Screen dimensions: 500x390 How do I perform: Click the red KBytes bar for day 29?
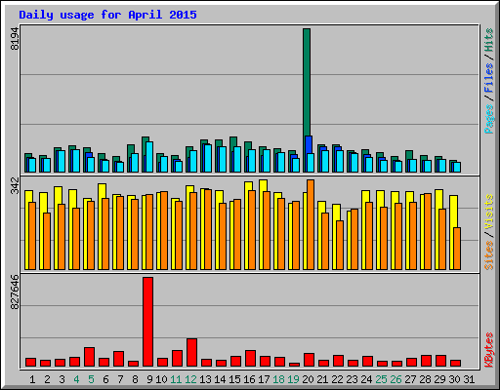tap(440, 361)
